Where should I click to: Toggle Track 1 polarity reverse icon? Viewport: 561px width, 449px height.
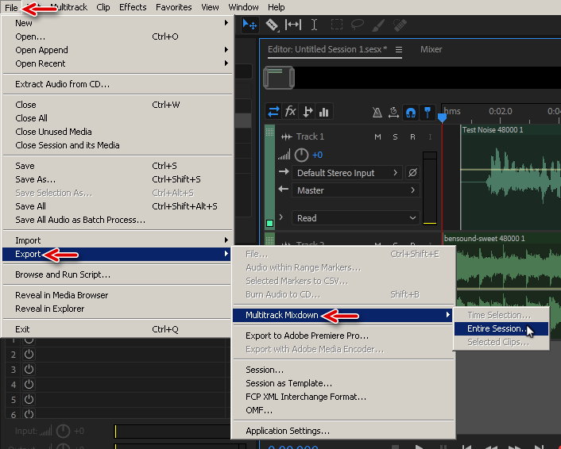412,173
